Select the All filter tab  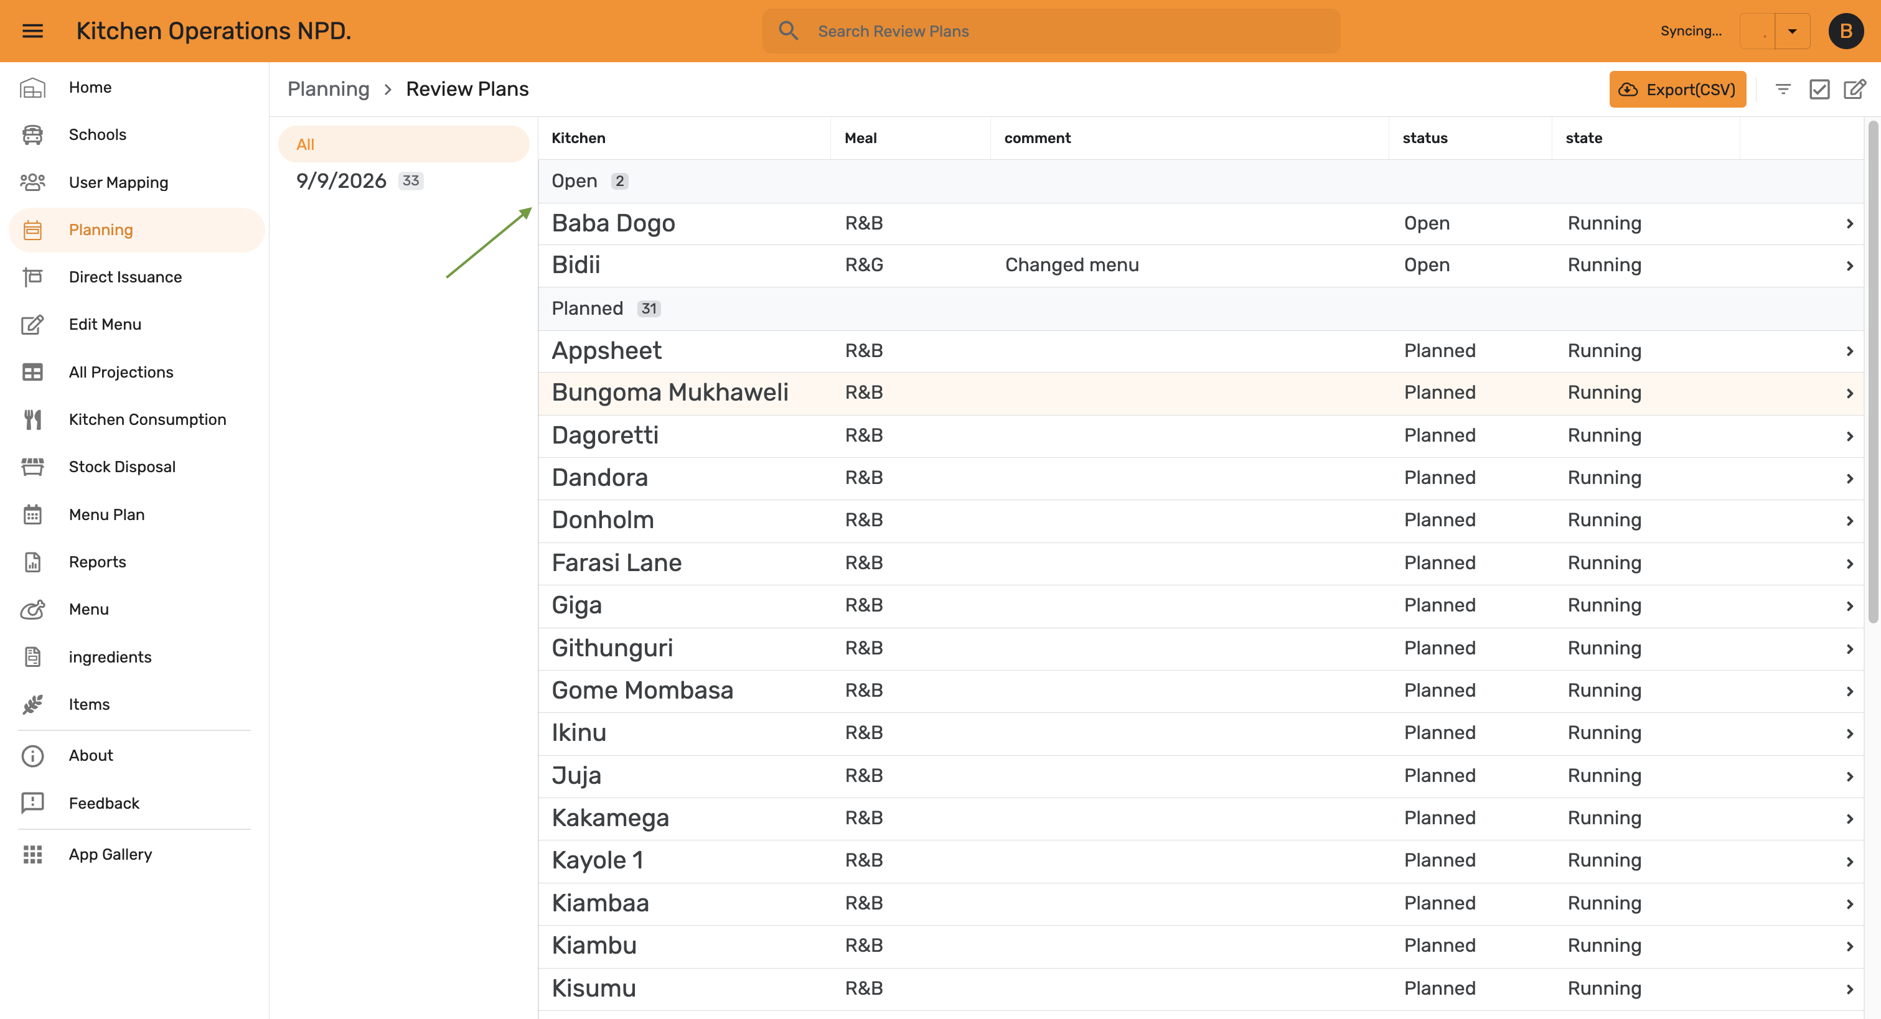point(403,144)
